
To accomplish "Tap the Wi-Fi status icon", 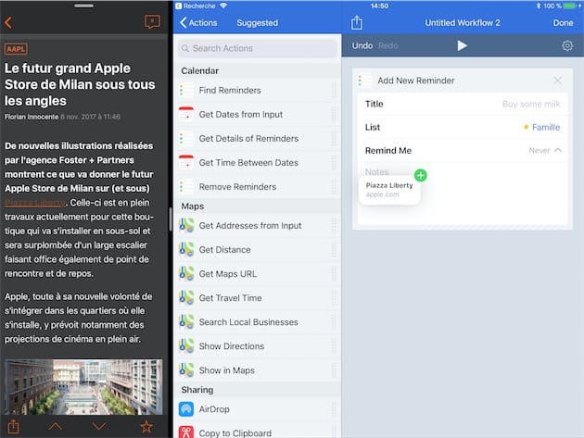I will pos(223,6).
